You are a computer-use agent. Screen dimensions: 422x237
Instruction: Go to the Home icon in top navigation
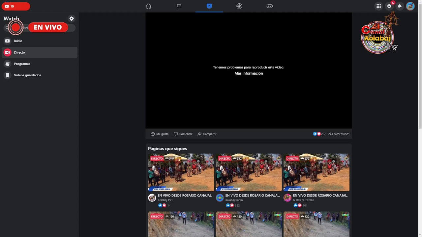pos(148,6)
